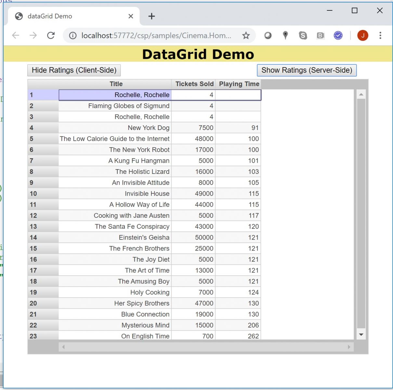Image resolution: width=393 pixels, height=390 pixels.
Task: Select the cell 'An Invisible Attitude'
Action: [115, 183]
